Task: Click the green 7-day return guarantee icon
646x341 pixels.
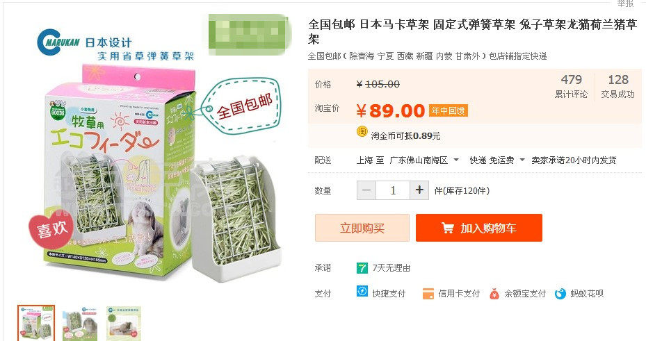Action: [362, 268]
